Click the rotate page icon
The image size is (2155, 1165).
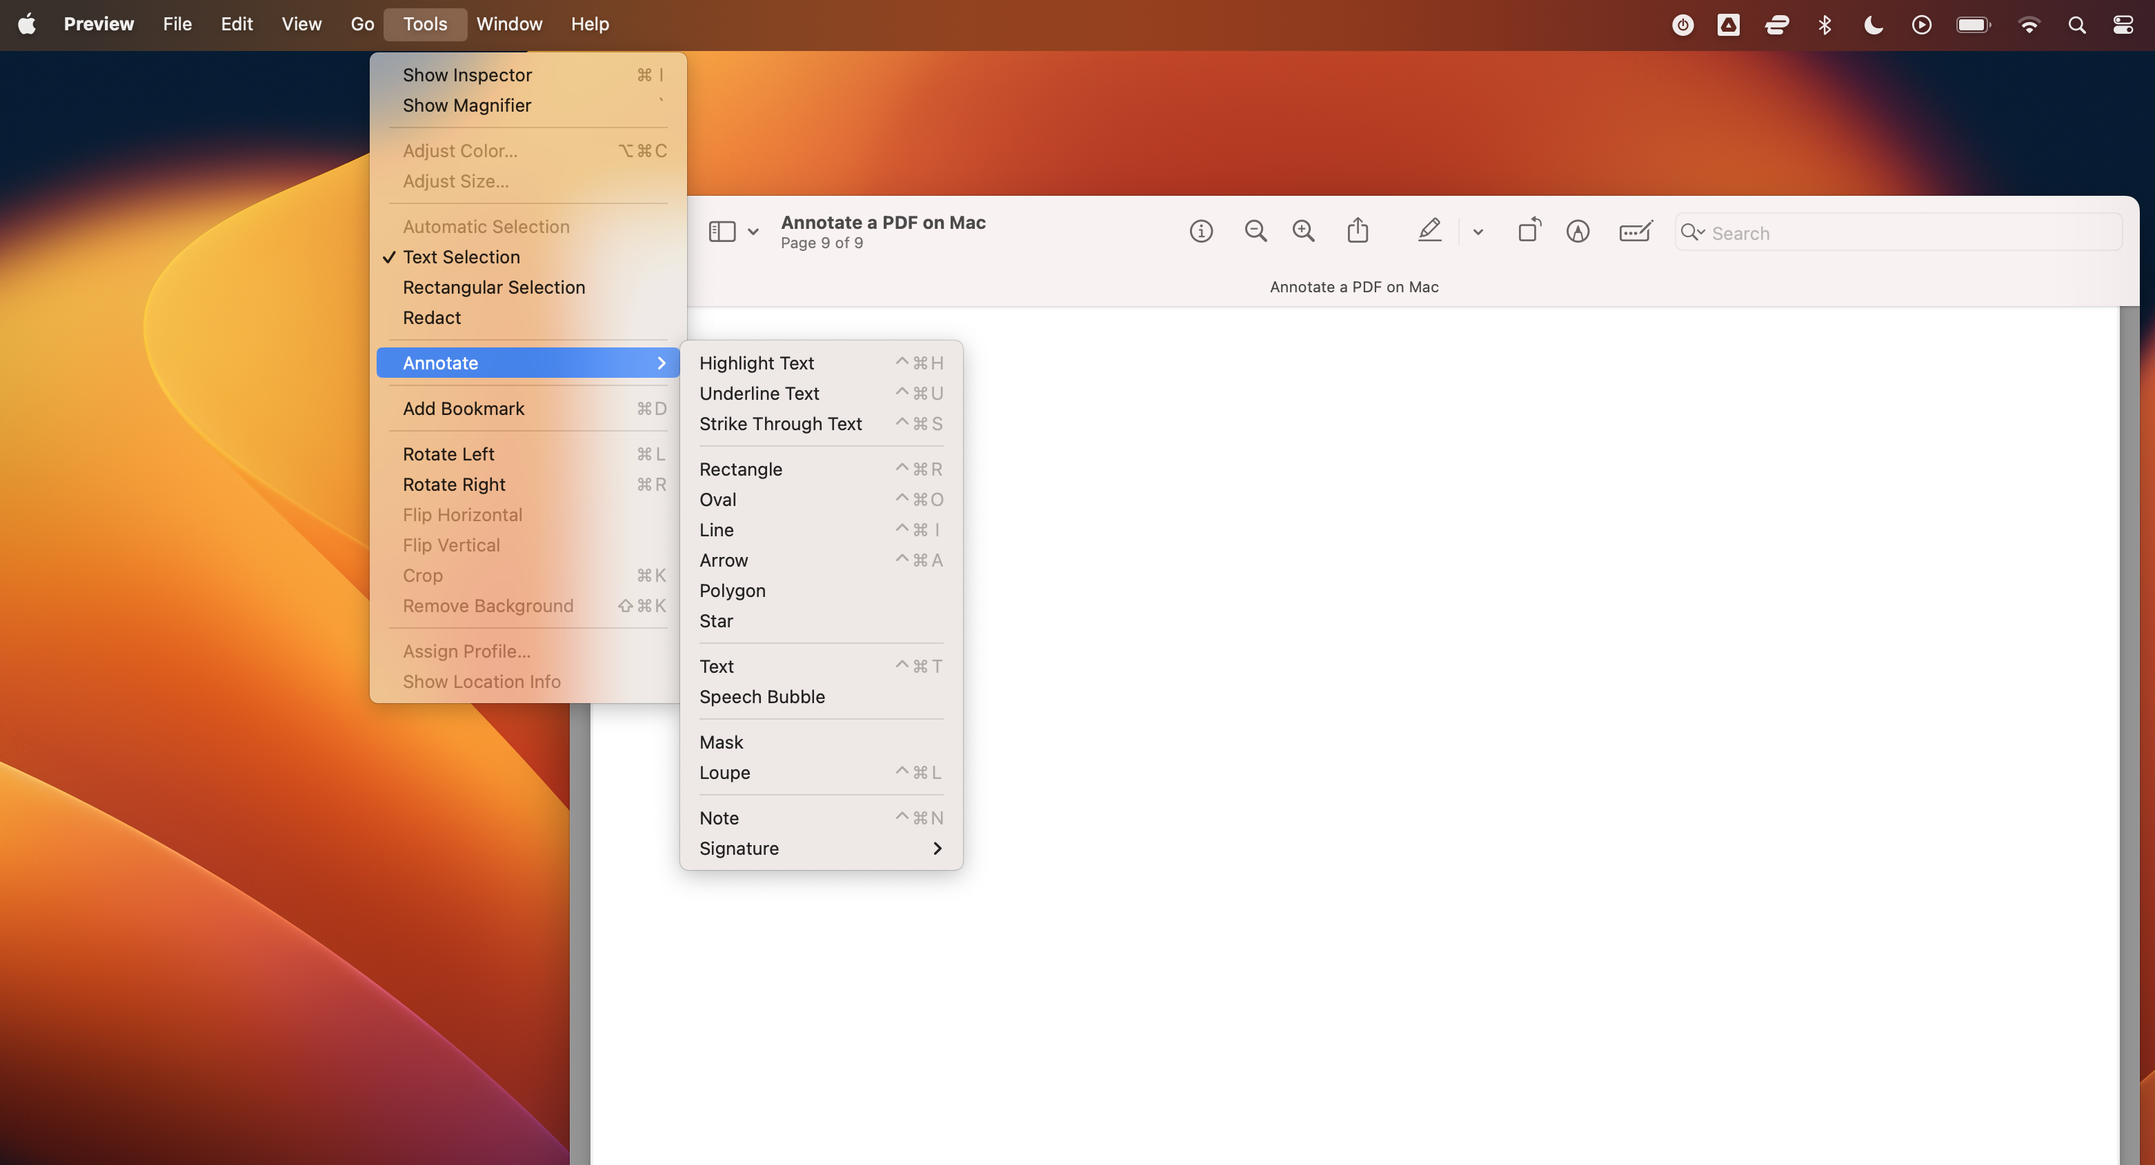(x=1529, y=231)
